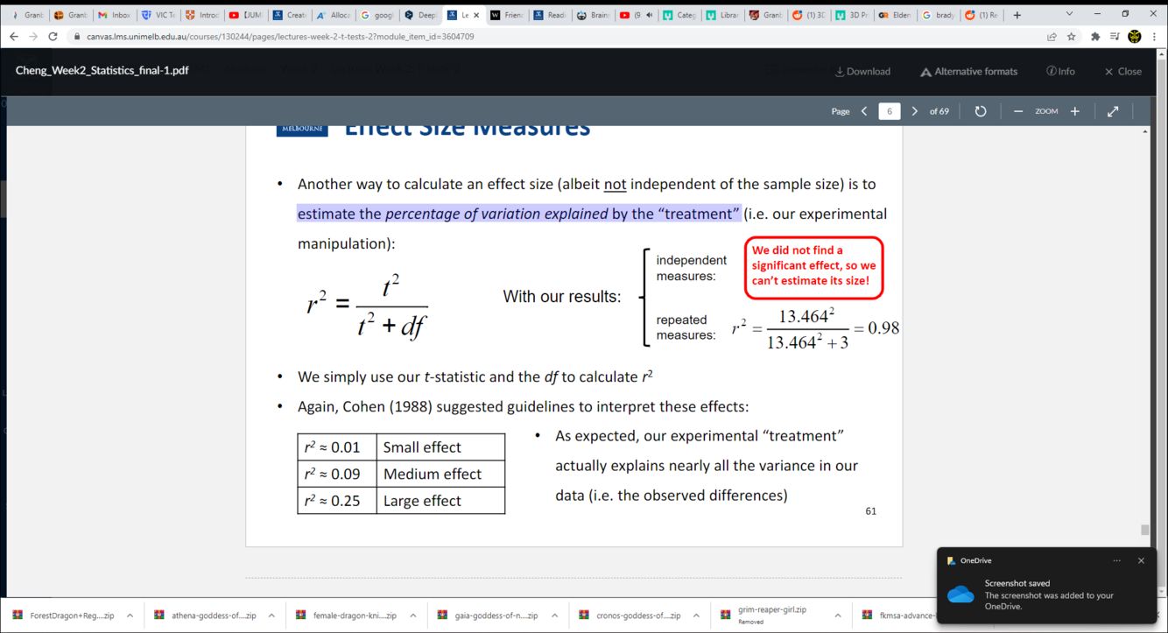Switch to the Gmail Inbox tab

115,15
